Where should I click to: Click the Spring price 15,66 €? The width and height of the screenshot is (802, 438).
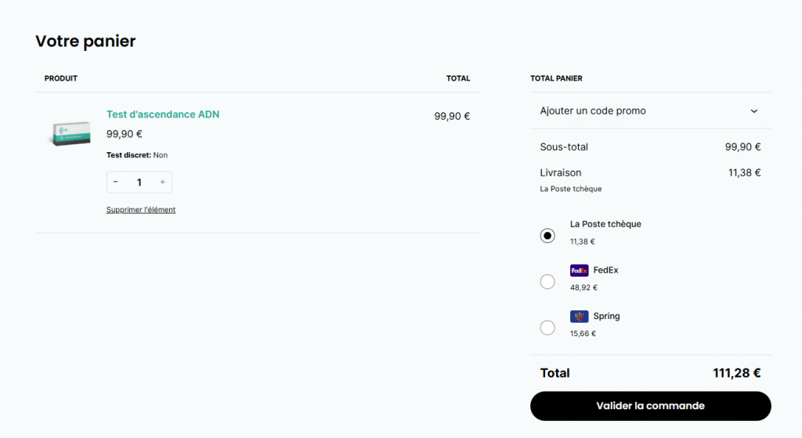pyautogui.click(x=583, y=334)
